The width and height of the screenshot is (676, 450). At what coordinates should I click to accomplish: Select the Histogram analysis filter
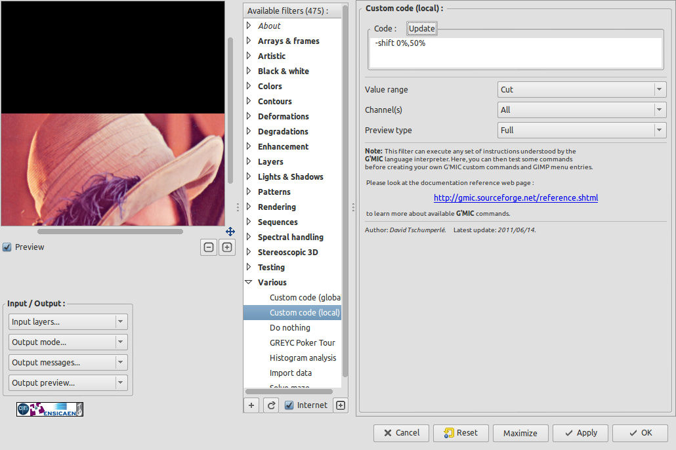[292, 358]
